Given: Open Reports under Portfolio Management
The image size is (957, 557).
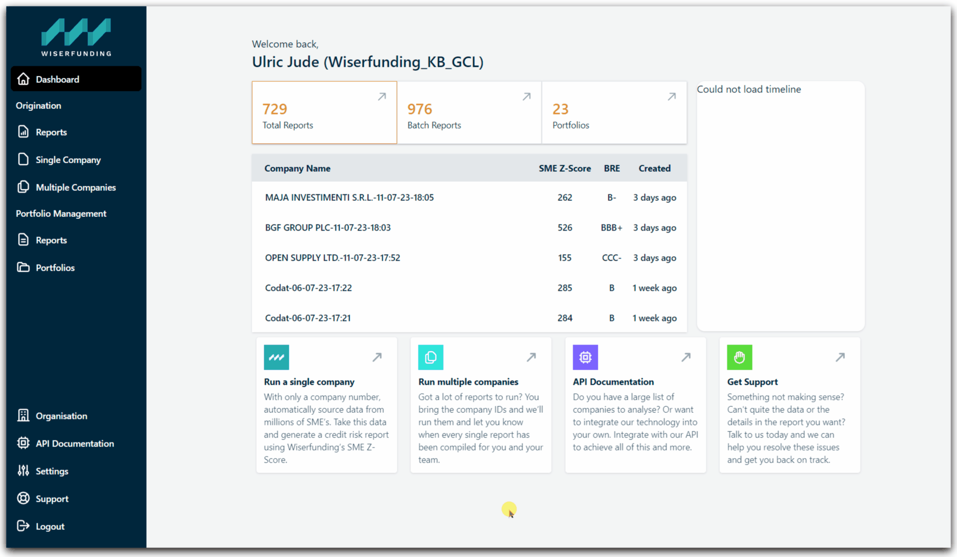Looking at the screenshot, I should 76,240.
